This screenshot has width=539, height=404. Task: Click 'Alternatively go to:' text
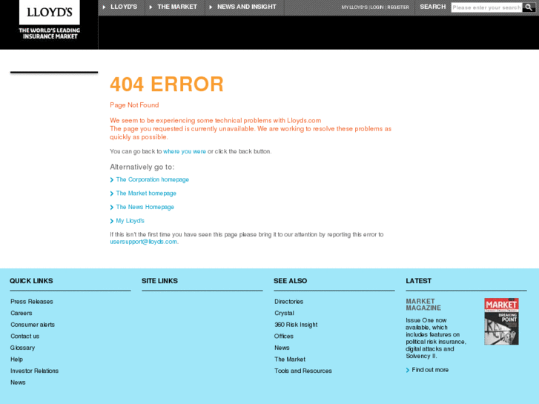[x=142, y=167]
